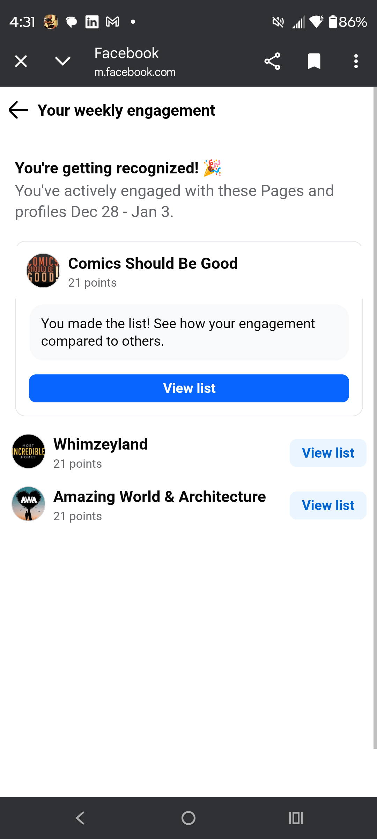Open Amazing World & Architecture page name
The height and width of the screenshot is (839, 377).
160,497
